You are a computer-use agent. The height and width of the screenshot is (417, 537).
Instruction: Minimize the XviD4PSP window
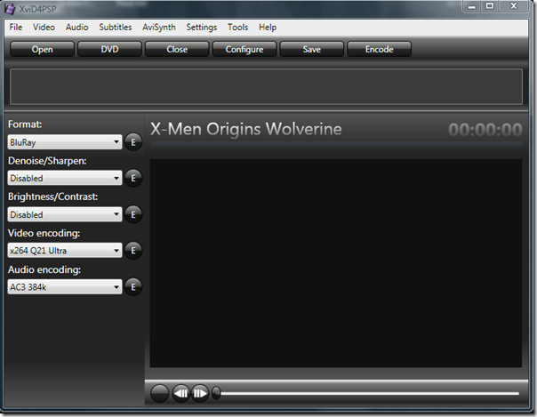click(472, 6)
